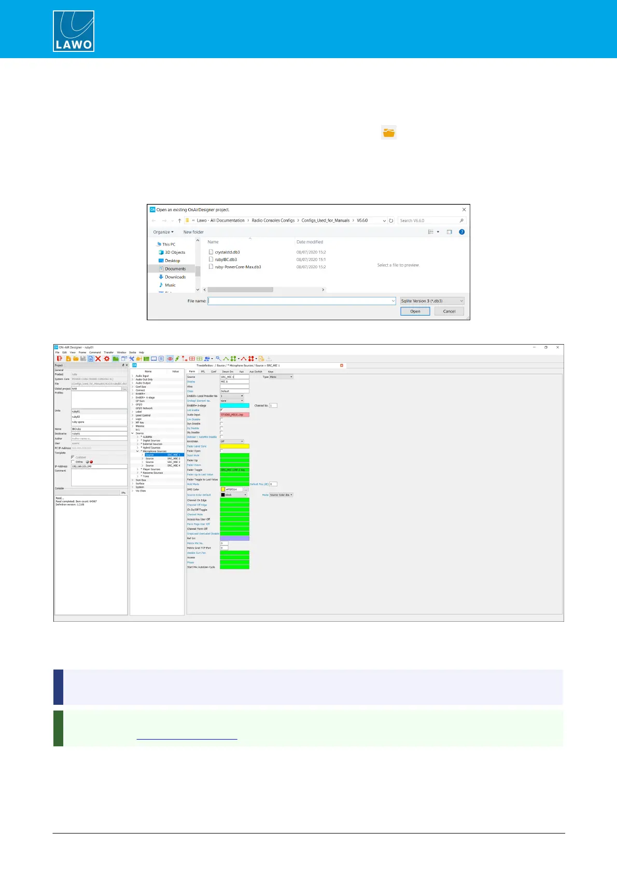Toggle the Online checkbox in Project panel
Screen dimensions: 617x874
tap(73, 461)
